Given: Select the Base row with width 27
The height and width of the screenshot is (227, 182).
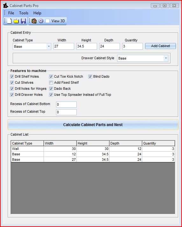Looking at the screenshot, I should (93, 160).
